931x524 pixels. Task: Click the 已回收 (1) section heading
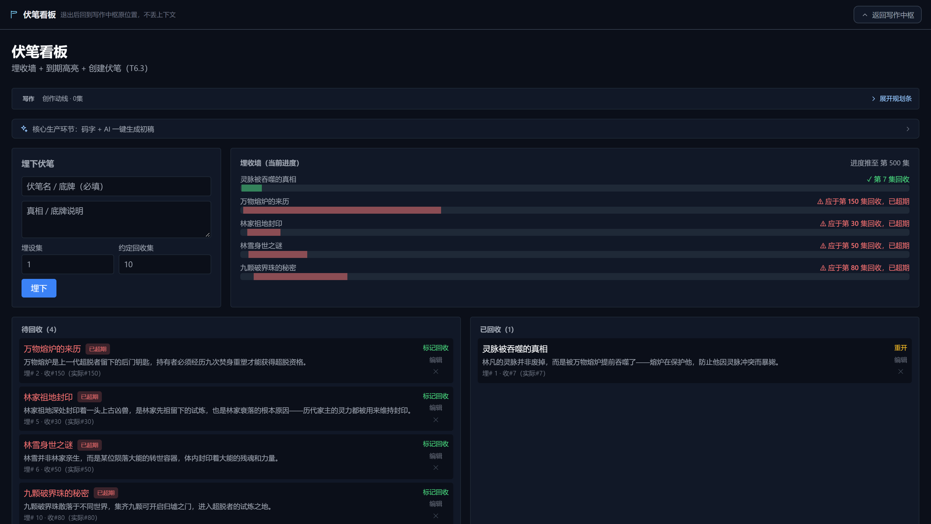point(497,330)
